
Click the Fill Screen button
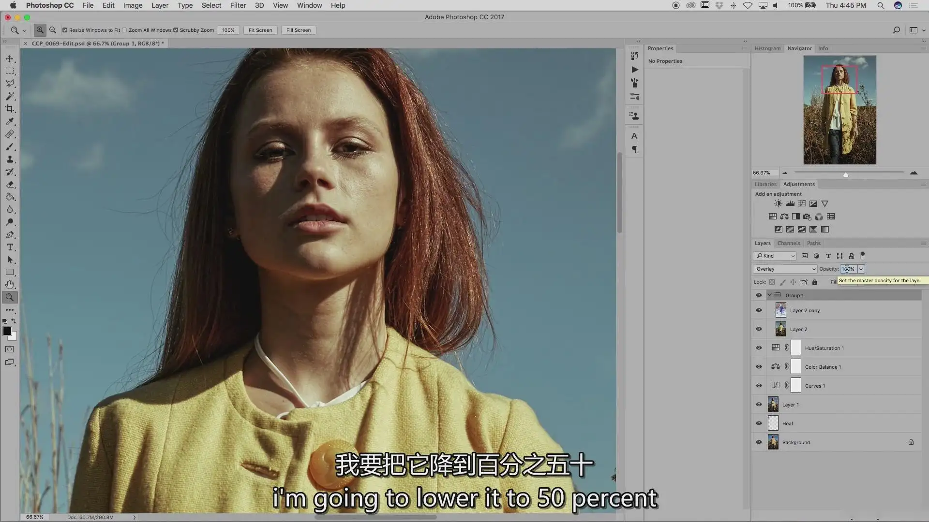[299, 30]
